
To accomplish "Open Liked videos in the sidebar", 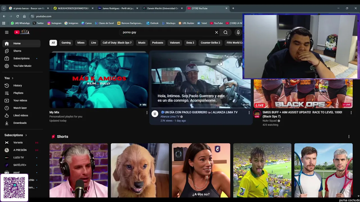I will (21, 115).
